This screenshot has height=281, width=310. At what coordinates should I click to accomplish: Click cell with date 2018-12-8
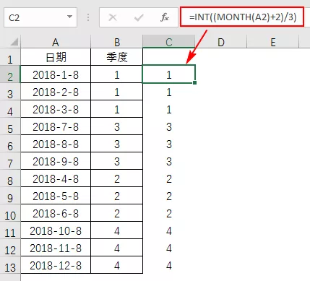(x=56, y=265)
